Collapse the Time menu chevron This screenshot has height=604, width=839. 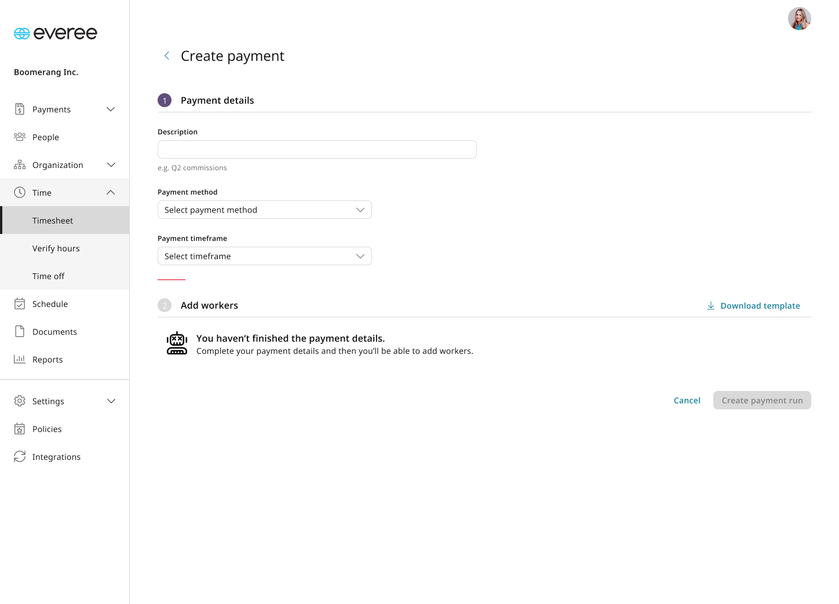[x=111, y=192]
